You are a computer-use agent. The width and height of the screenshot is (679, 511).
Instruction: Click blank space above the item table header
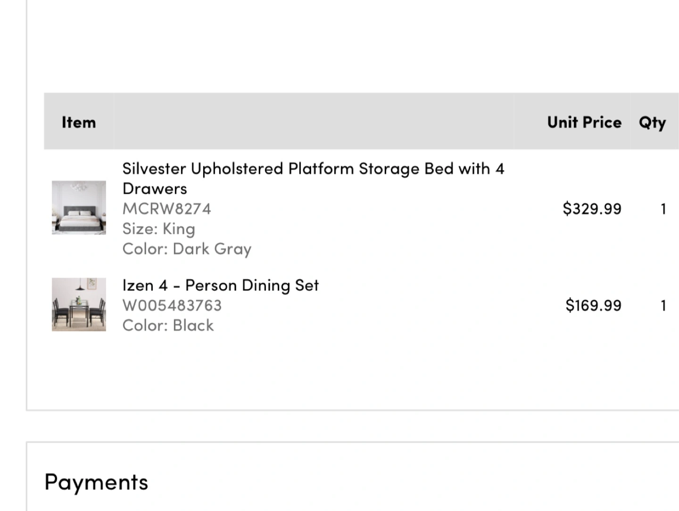353,47
